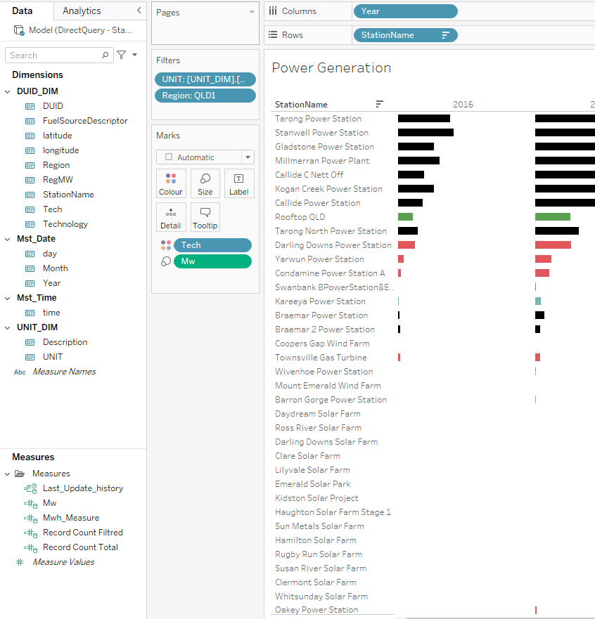Collapse the Measures folder
This screenshot has height=619, width=595.
click(x=8, y=474)
